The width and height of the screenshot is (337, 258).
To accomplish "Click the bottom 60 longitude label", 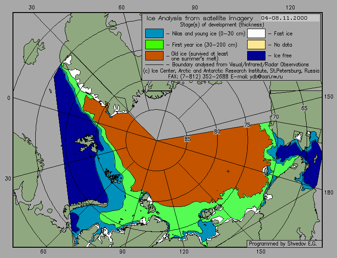I will coord(43,252).
